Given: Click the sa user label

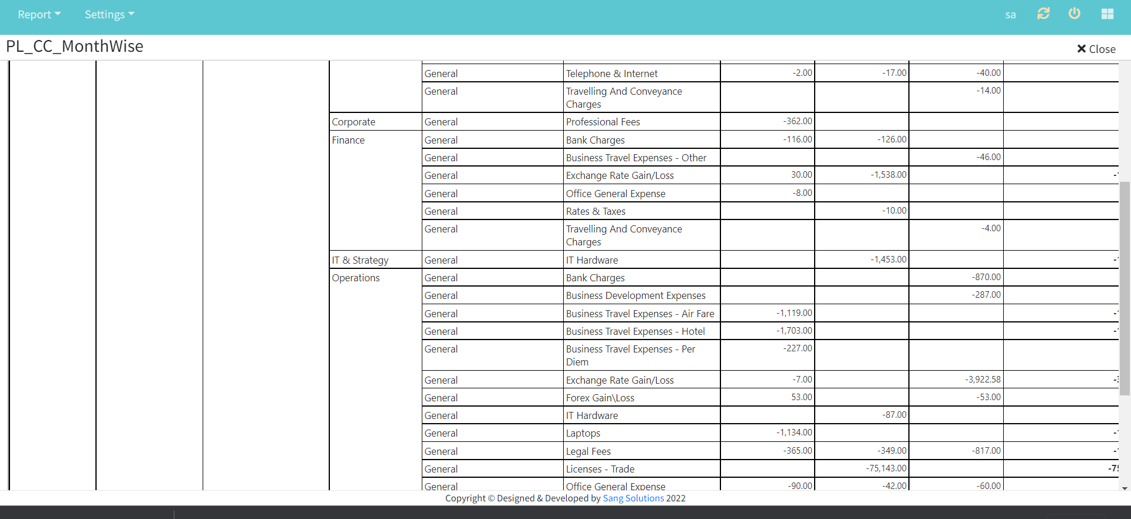Looking at the screenshot, I should point(1010,15).
